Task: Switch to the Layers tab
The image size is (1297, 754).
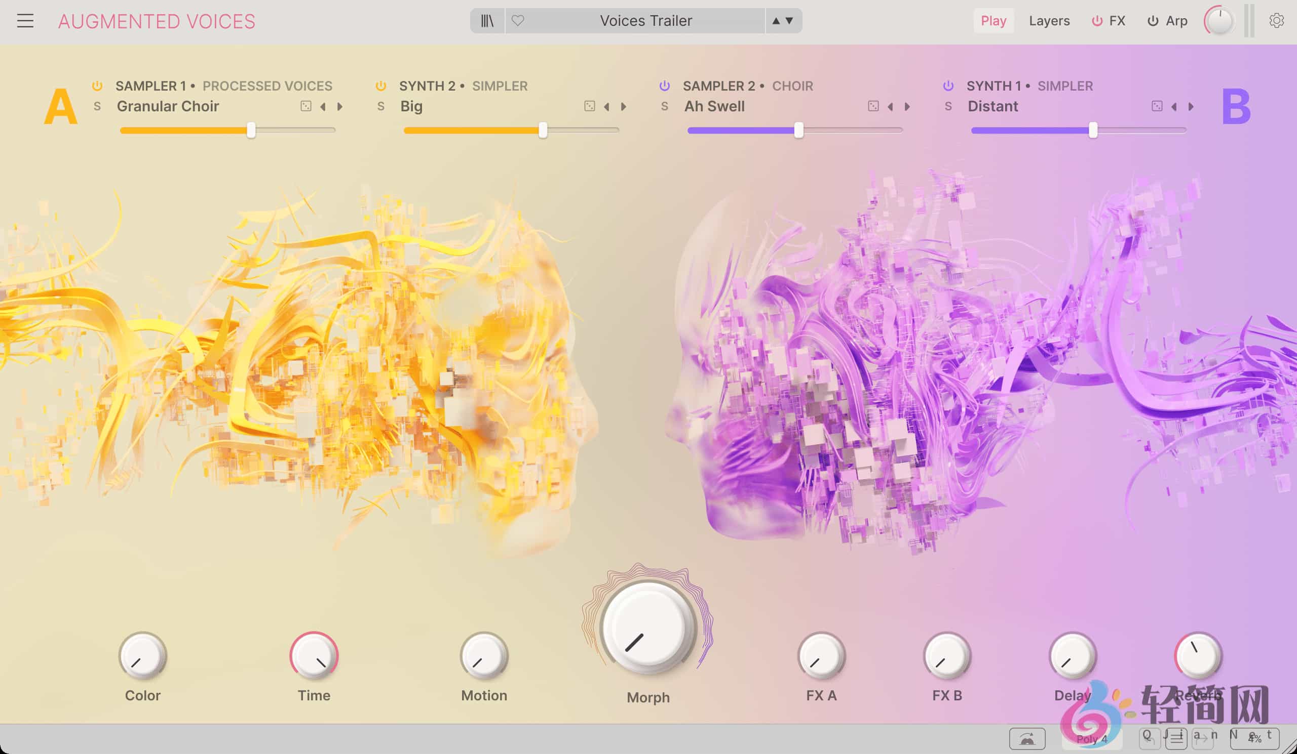Action: tap(1049, 21)
